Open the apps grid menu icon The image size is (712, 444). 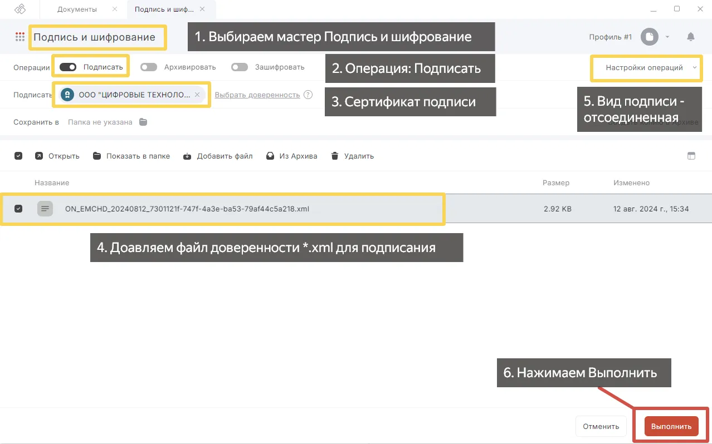click(20, 37)
